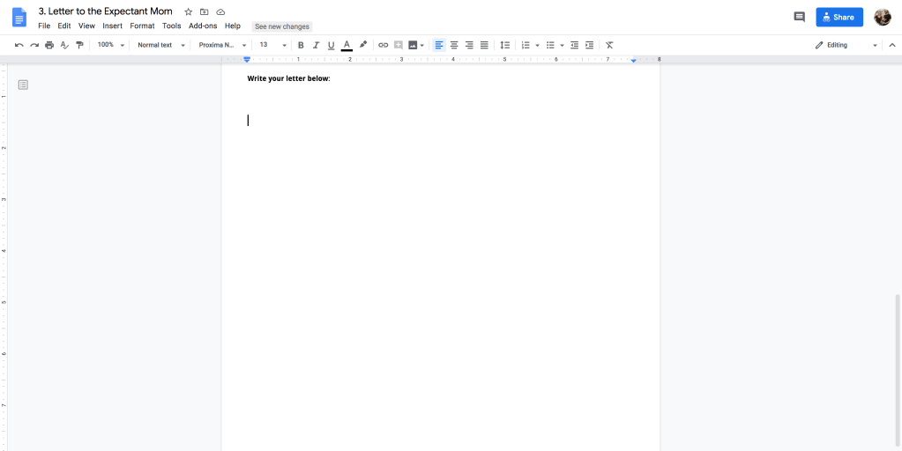This screenshot has width=902, height=451.
Task: Open the Add-ons menu
Action: (x=203, y=26)
